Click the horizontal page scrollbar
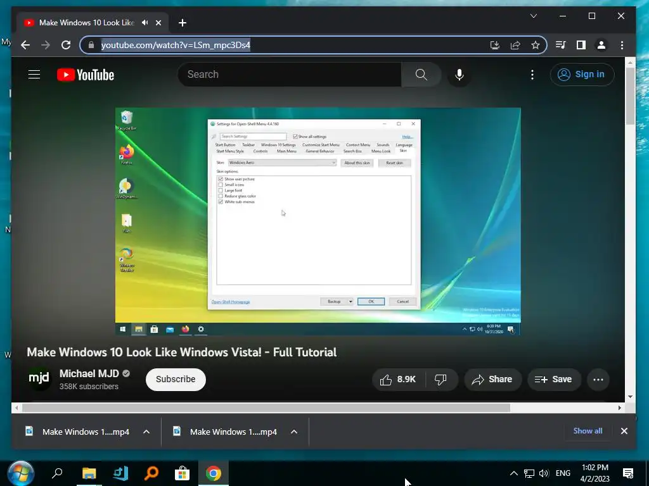 (266, 408)
